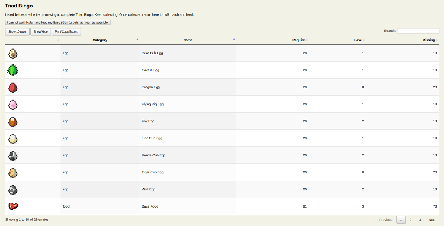The width and height of the screenshot is (444, 226).
Task: Open the Show/Hide columns menu
Action: tap(41, 31)
